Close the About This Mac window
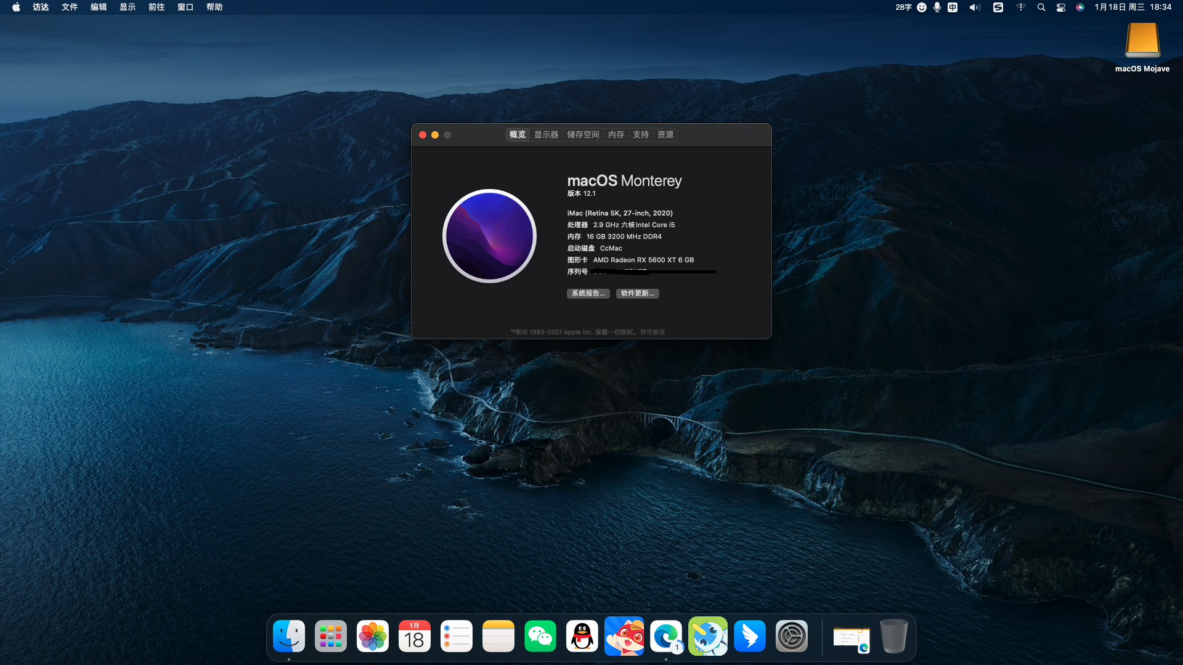This screenshot has width=1183, height=665. [x=423, y=135]
